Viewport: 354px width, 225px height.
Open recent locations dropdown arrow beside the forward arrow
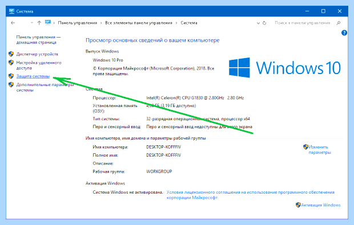[x=32, y=23]
